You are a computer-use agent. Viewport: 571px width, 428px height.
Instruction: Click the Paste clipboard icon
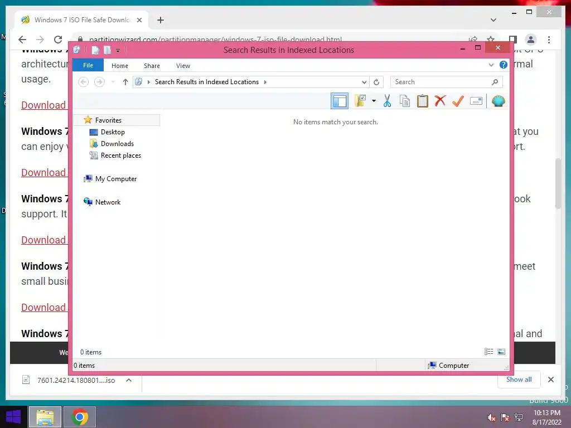tap(423, 101)
